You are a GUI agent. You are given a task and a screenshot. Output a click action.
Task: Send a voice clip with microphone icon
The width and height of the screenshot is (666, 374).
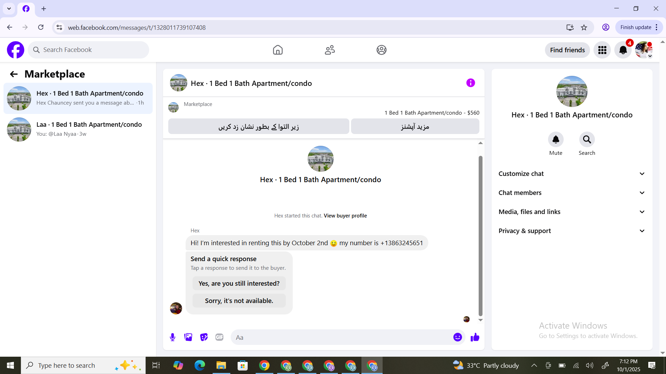pos(172,337)
